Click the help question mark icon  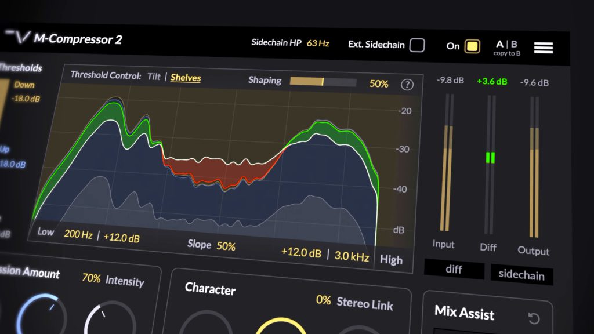407,85
